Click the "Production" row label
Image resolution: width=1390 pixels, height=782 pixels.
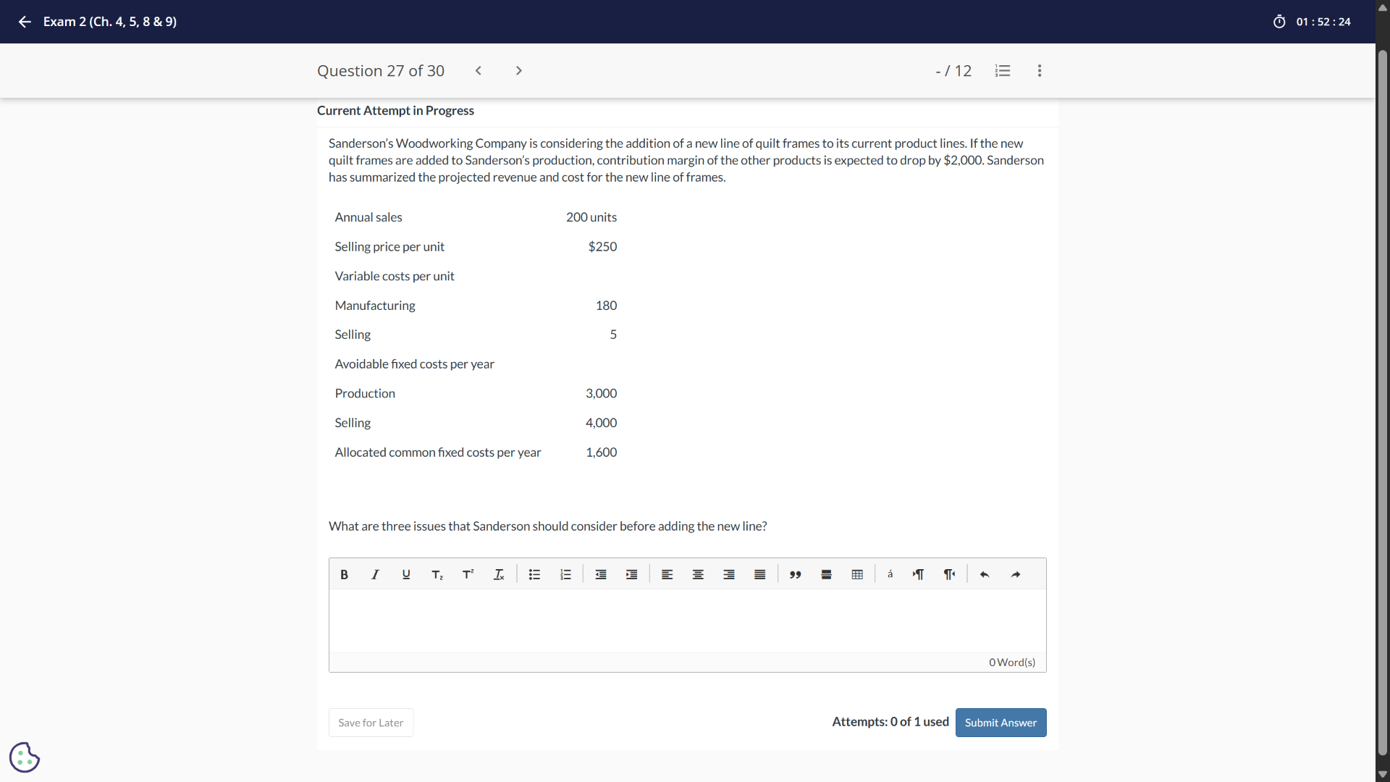(x=365, y=394)
